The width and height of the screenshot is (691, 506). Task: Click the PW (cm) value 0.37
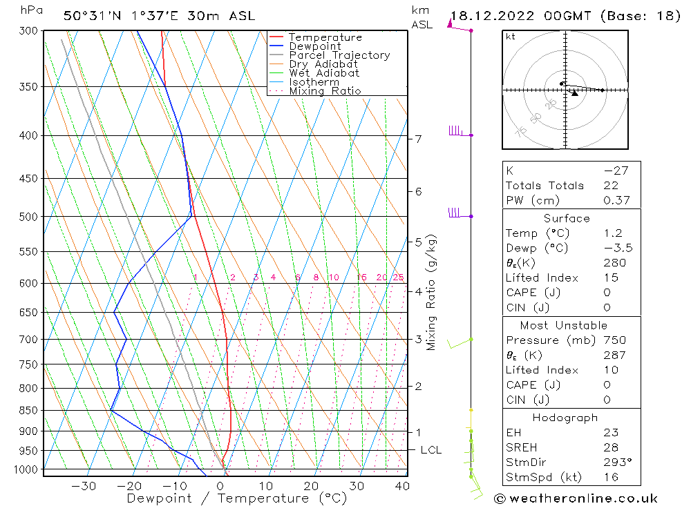616,200
